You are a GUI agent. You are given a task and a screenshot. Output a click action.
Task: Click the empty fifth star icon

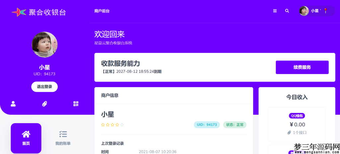tap(122, 125)
